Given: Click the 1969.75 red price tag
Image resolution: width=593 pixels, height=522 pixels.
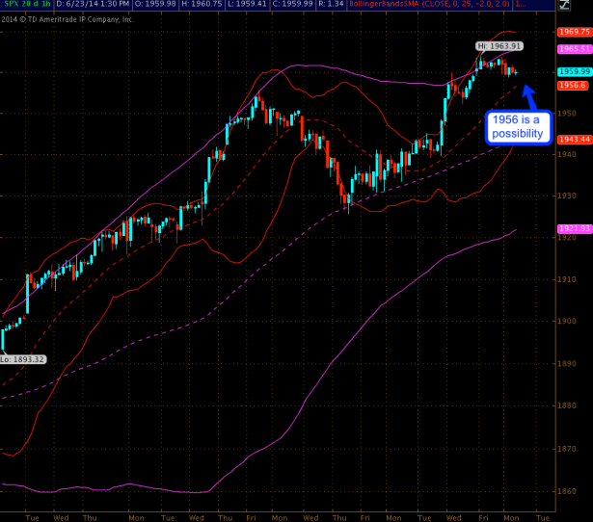Looking at the screenshot, I should (x=574, y=32).
